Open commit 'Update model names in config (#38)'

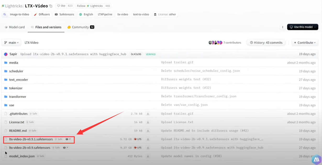coord(192,156)
